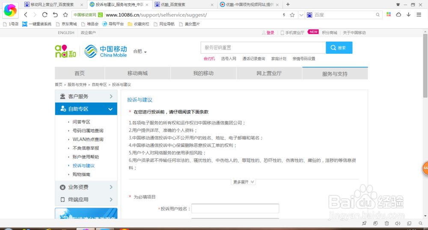This screenshot has height=230, width=428.
Task: Open 号码归属地查询 in the sidebar
Action: pyautogui.click(x=88, y=131)
